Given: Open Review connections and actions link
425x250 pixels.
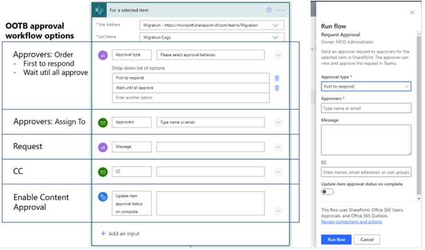Looking at the screenshot, I should pyautogui.click(x=352, y=222).
